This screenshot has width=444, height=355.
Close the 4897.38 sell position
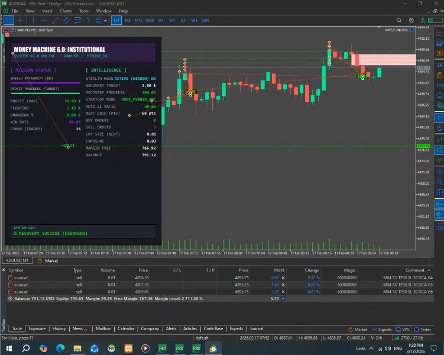point(283,285)
